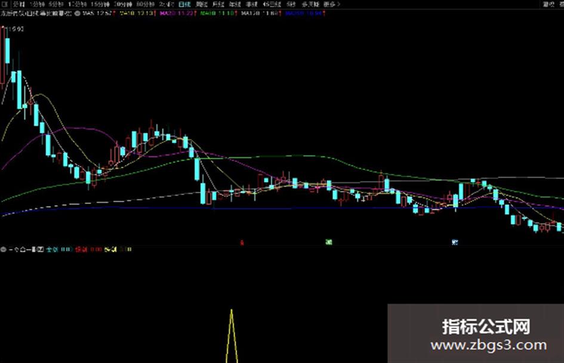Switch to the 周线 weekly tab
This screenshot has height=363, width=564.
(x=202, y=4)
